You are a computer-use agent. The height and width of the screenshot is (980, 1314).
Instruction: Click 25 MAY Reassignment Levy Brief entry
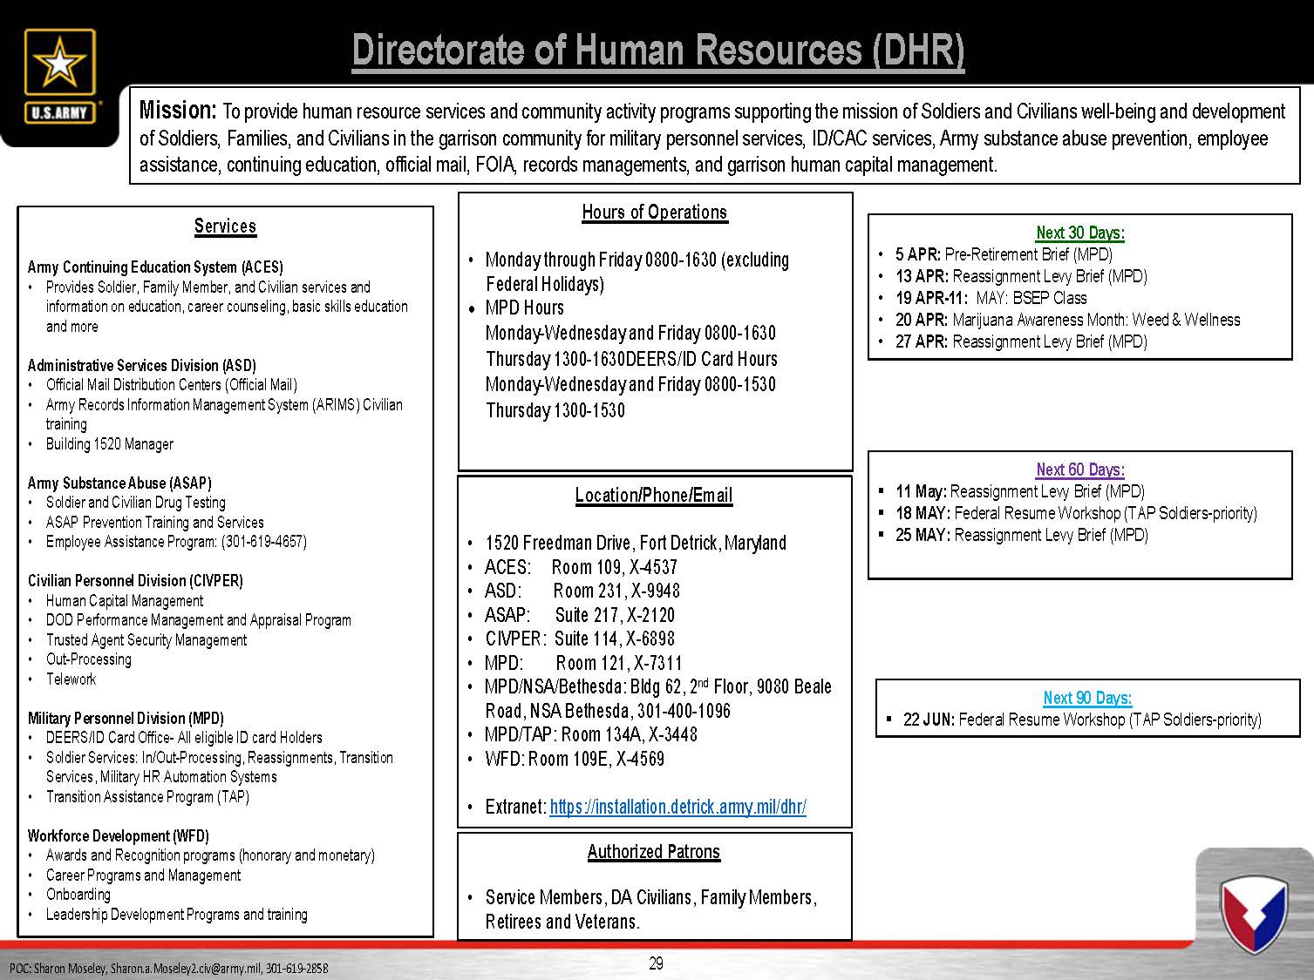point(1022,535)
